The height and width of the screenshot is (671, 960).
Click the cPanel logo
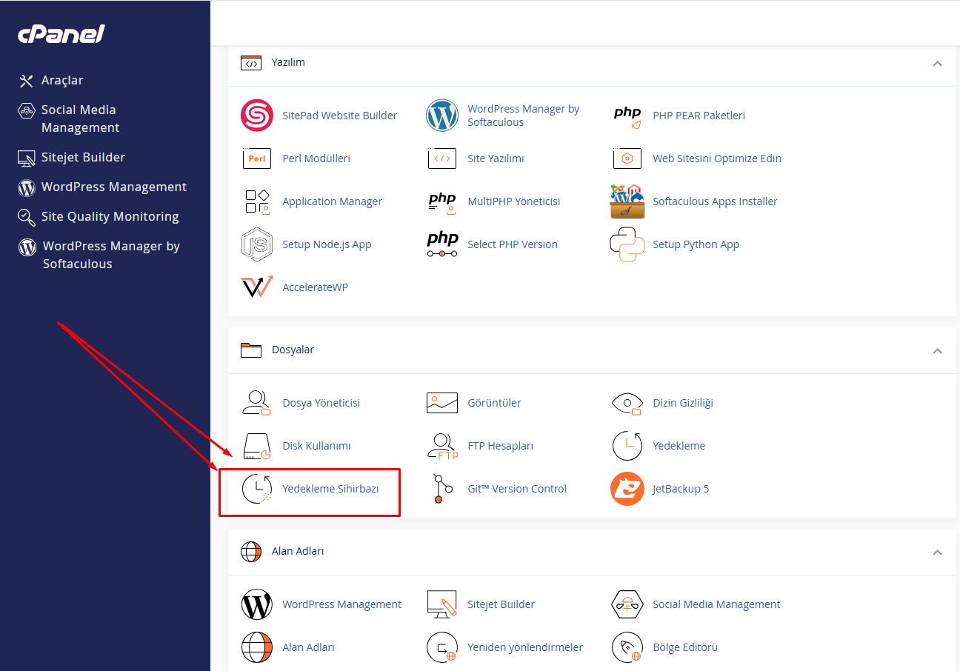click(61, 34)
